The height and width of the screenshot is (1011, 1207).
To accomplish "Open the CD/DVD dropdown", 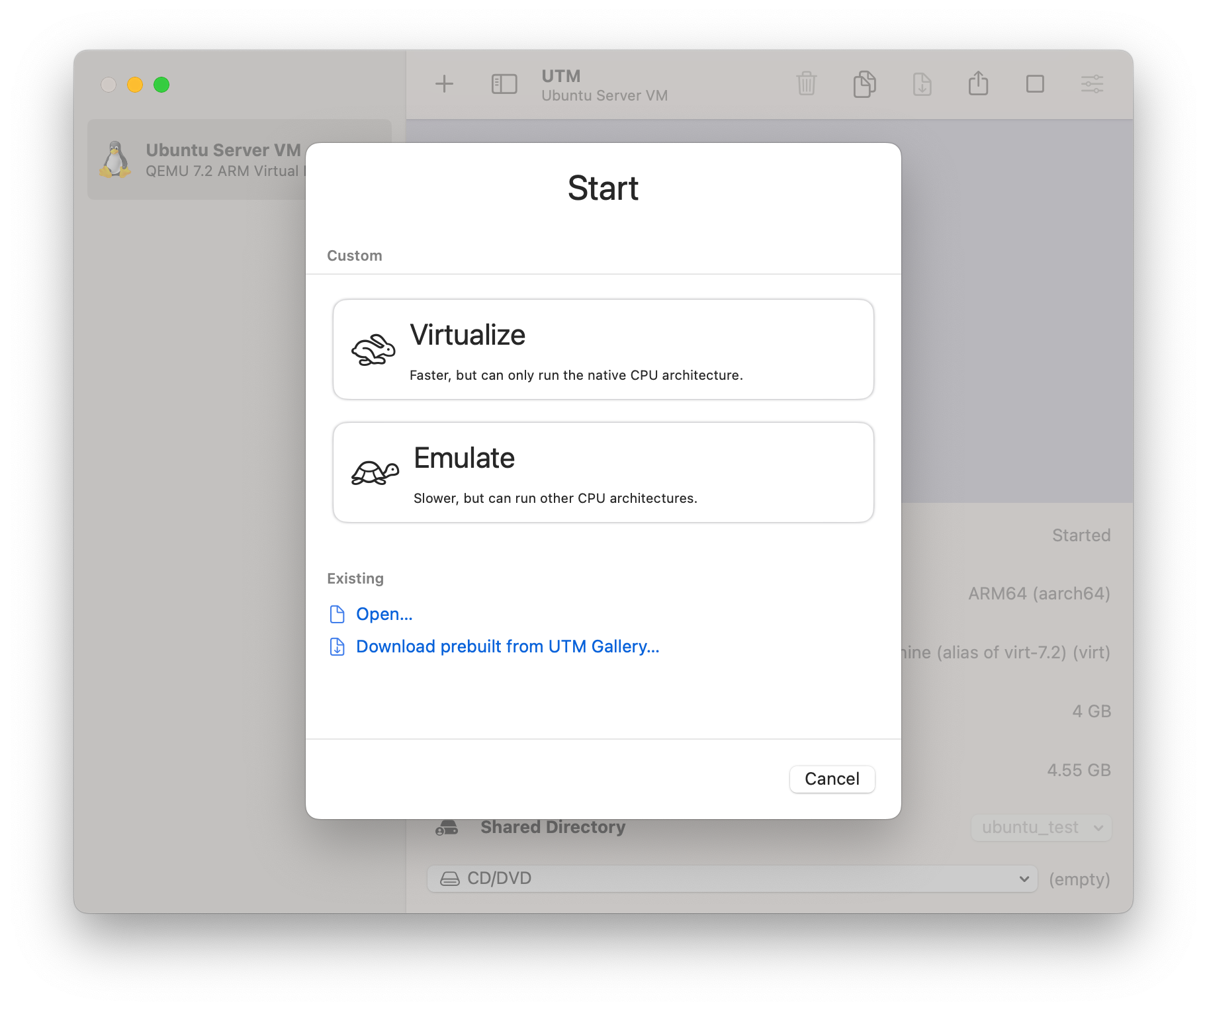I will coord(732,879).
